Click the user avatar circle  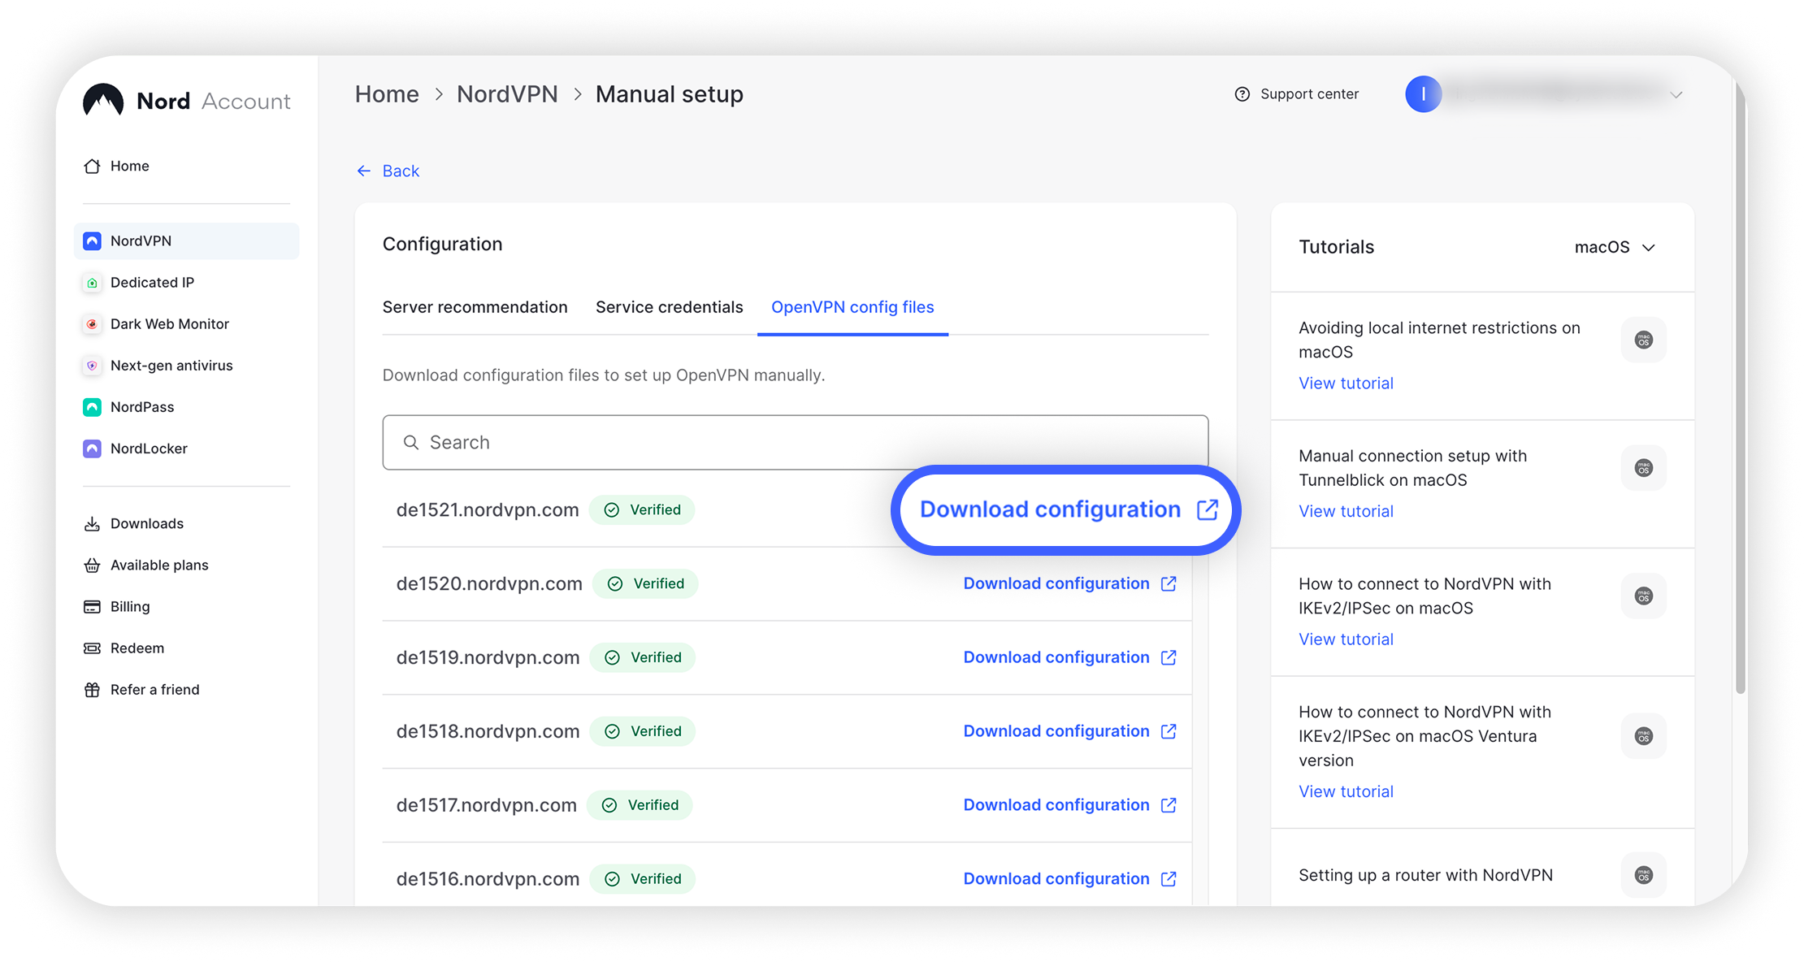click(1423, 94)
